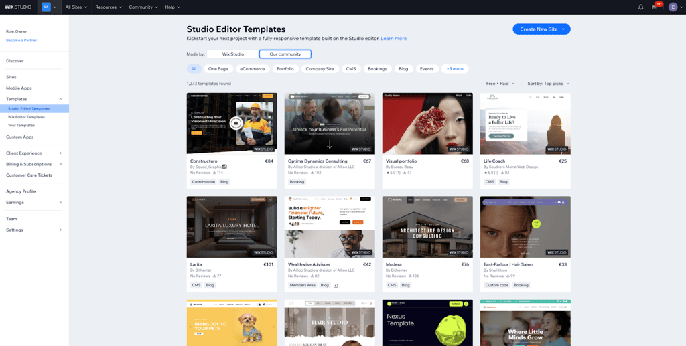Filter by One Page templates
The image size is (686, 346).
219,68
